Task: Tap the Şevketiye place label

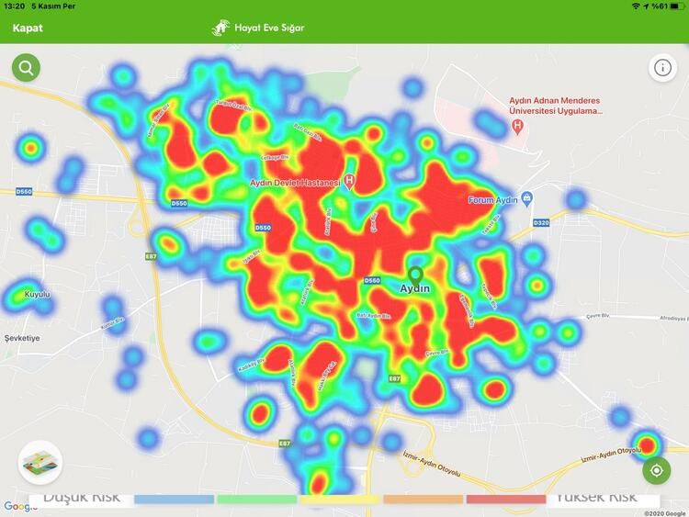Action: pyautogui.click(x=22, y=337)
